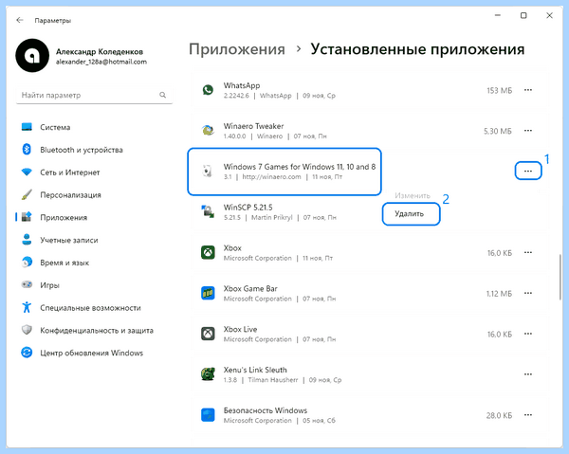Click the Система monitor icon
The height and width of the screenshot is (454, 569).
(x=27, y=127)
